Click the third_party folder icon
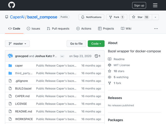166x124 pixels. point(10,73)
